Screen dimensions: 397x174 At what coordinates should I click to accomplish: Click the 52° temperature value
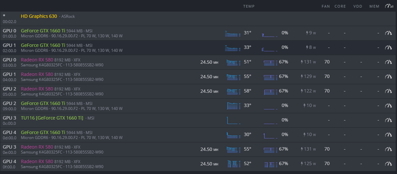(x=247, y=163)
